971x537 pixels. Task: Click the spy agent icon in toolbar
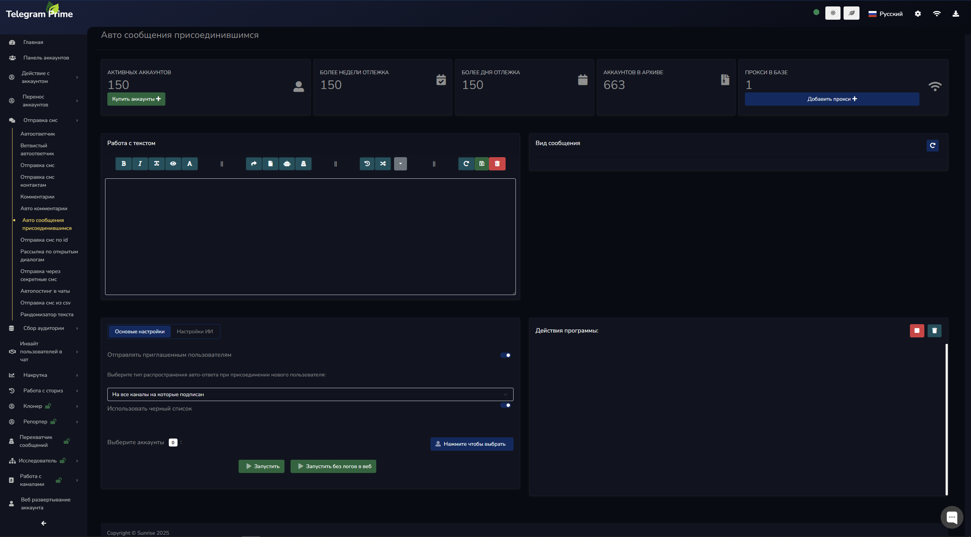(303, 164)
